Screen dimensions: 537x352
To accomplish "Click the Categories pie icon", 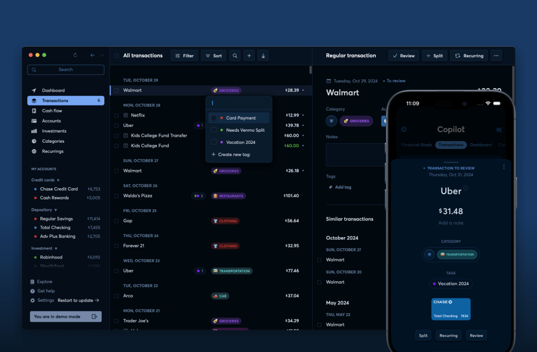I will [34, 141].
